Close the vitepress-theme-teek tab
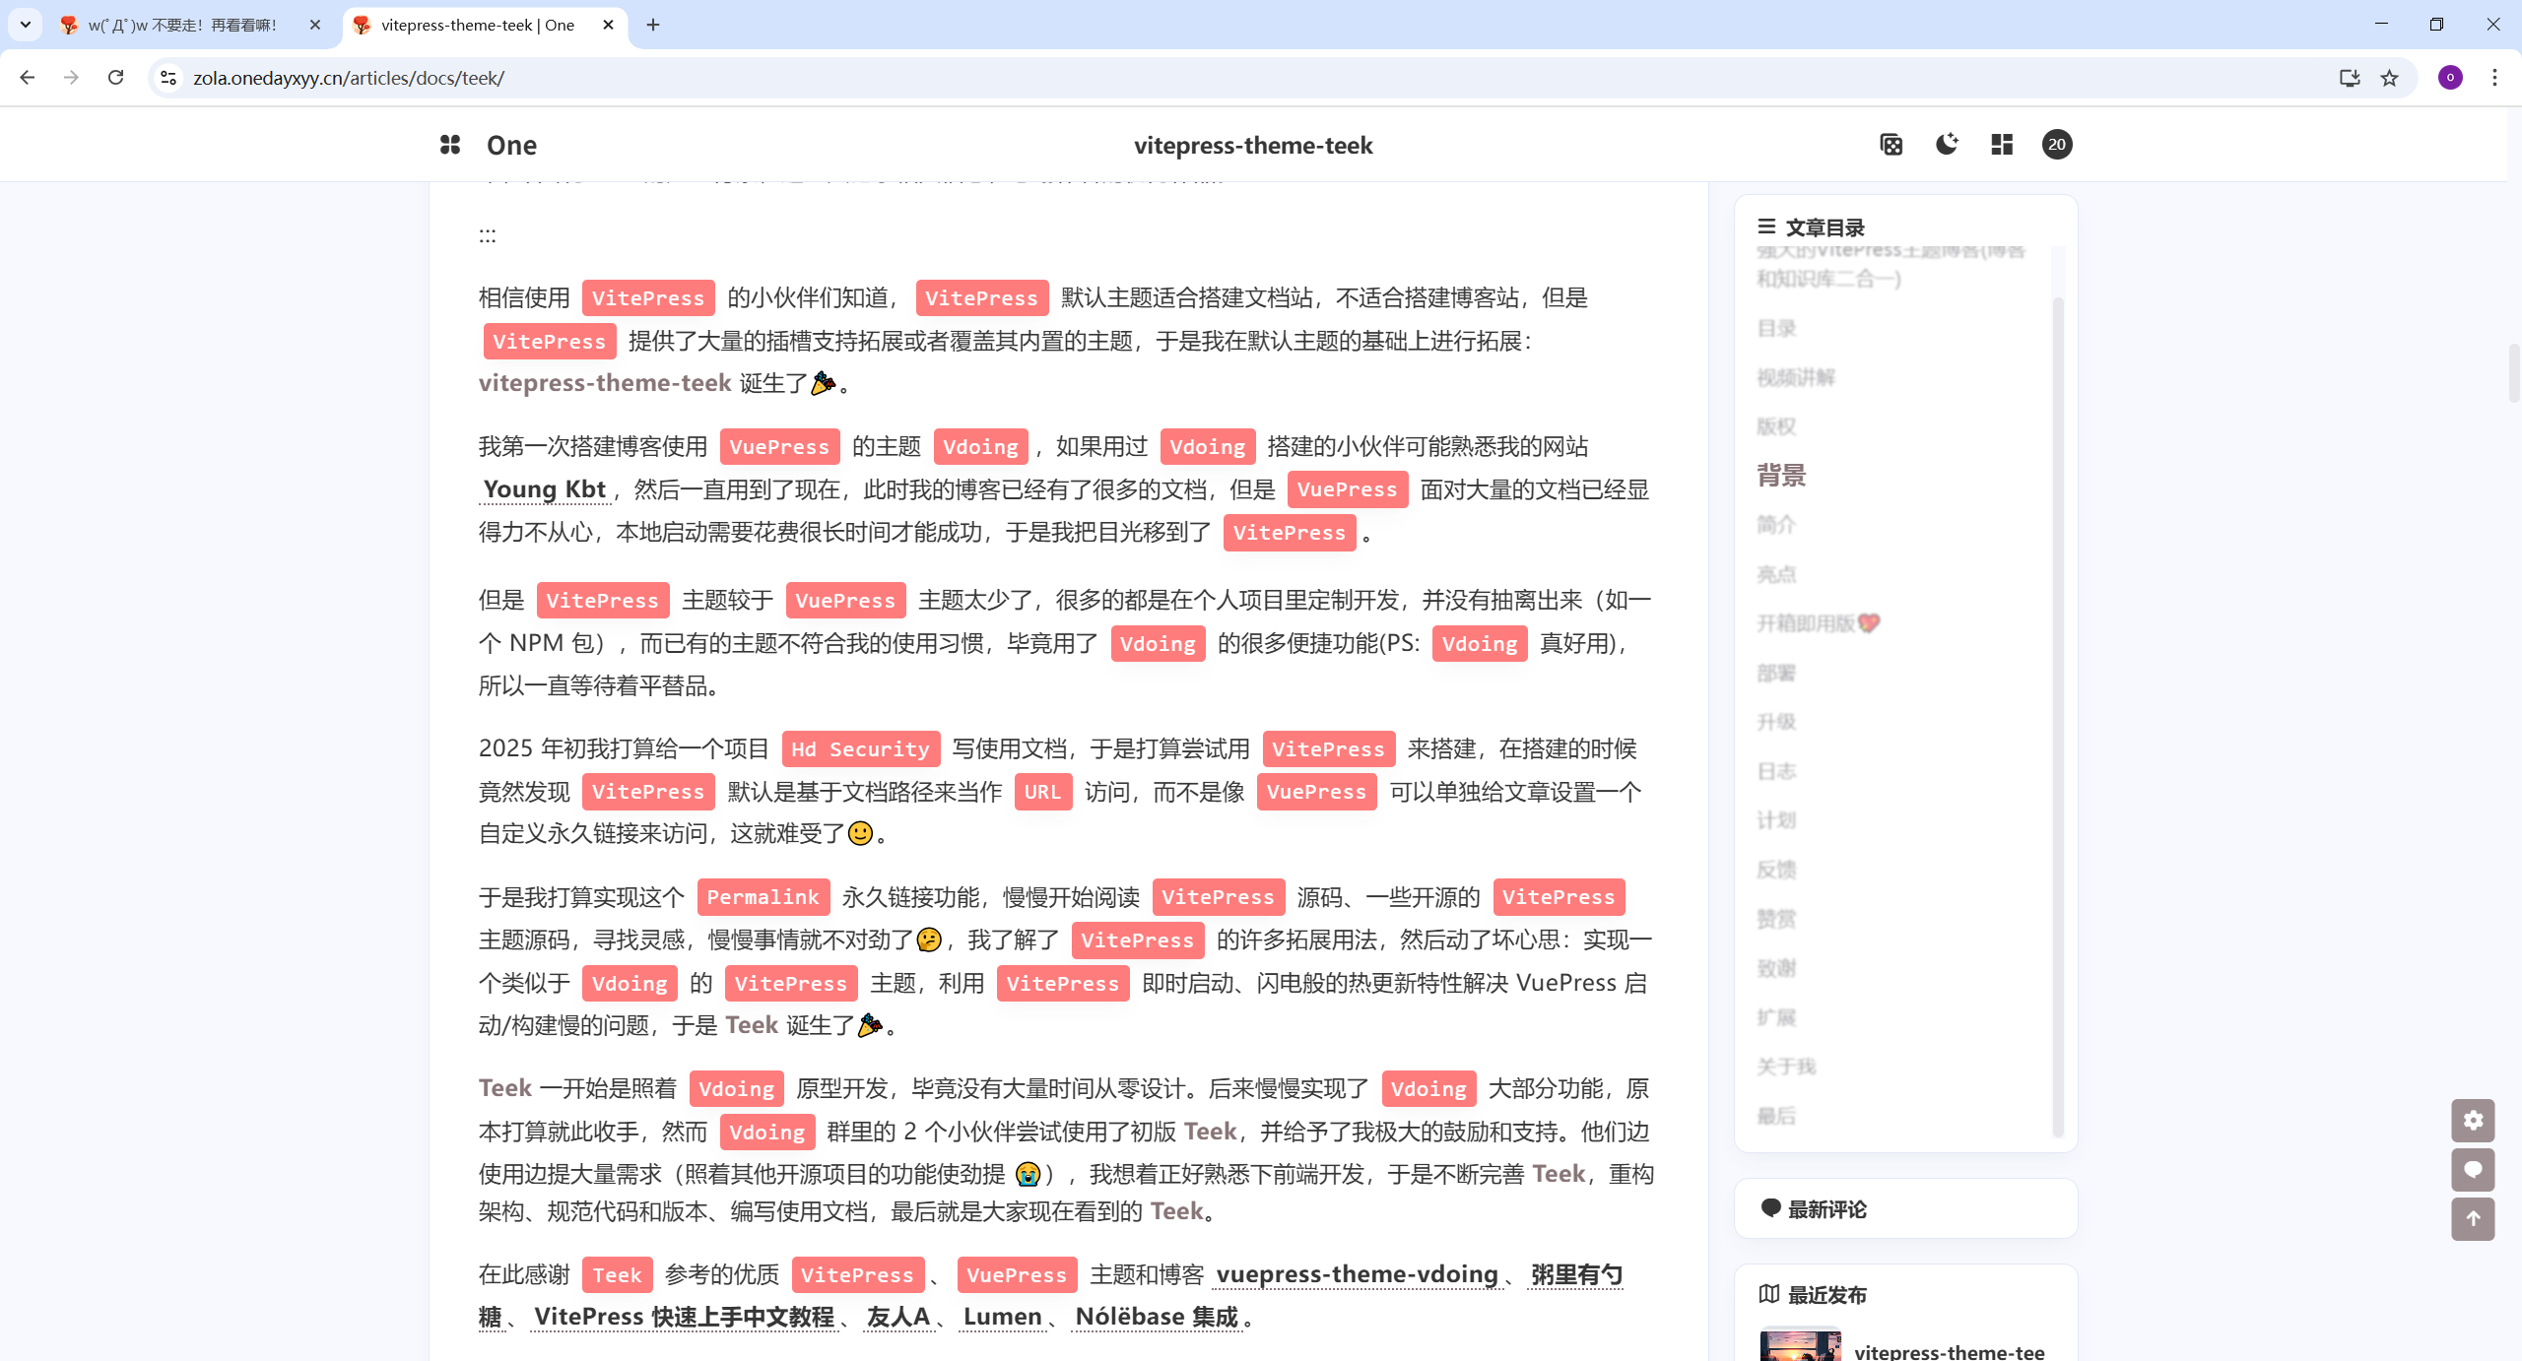The width and height of the screenshot is (2522, 1361). coord(608,25)
